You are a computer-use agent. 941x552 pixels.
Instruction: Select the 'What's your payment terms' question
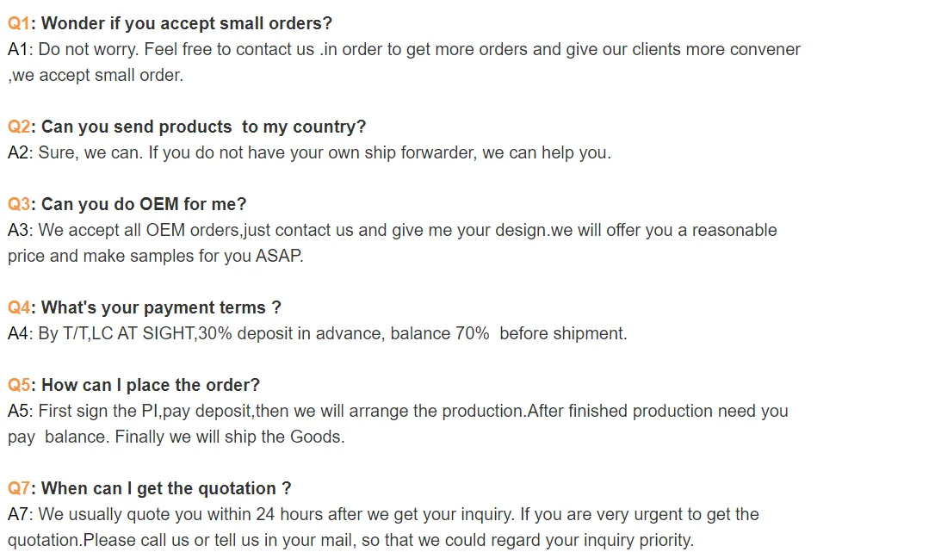(x=161, y=307)
